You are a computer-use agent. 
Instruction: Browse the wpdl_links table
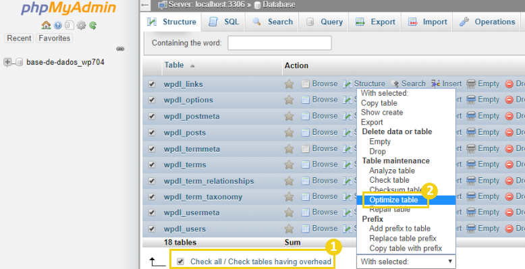tap(319, 84)
